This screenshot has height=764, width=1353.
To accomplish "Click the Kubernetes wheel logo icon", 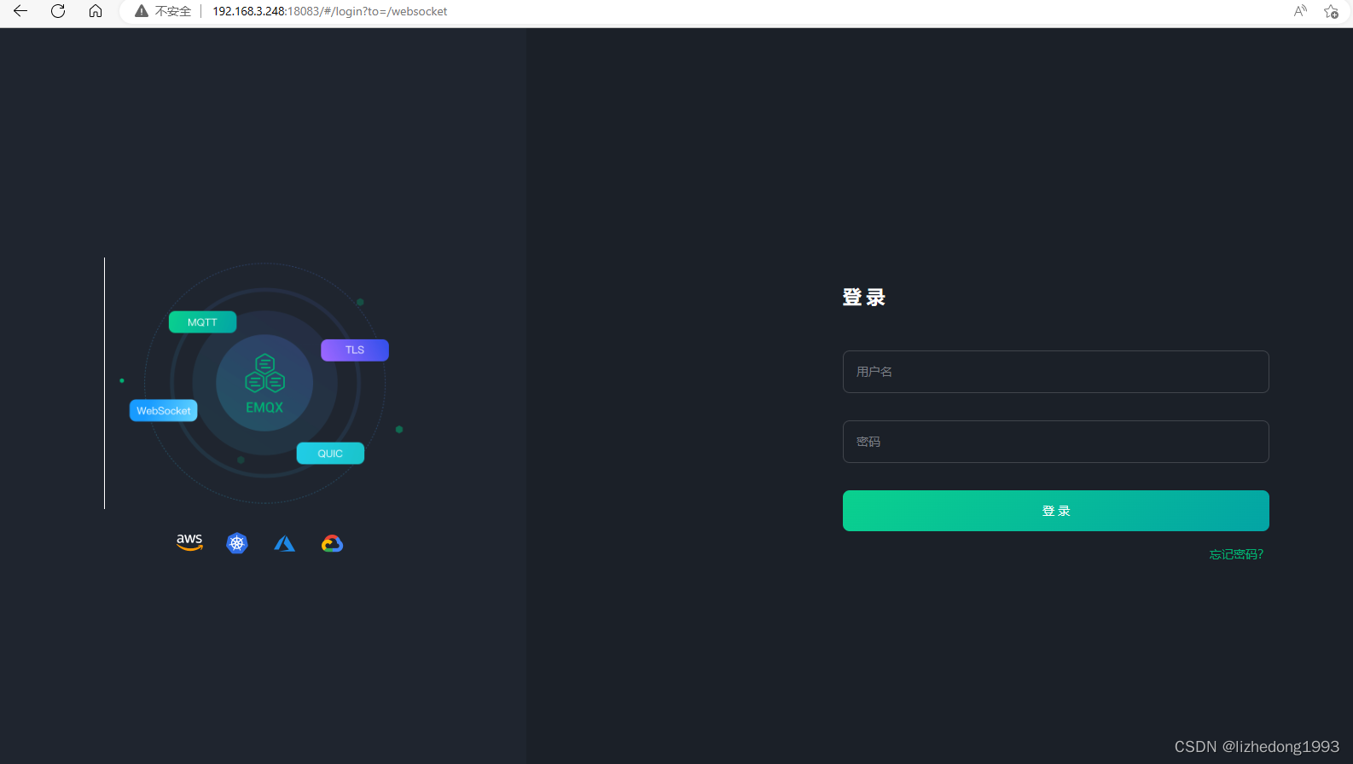I will pos(237,543).
